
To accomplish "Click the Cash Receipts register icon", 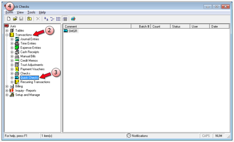I will [17, 52].
